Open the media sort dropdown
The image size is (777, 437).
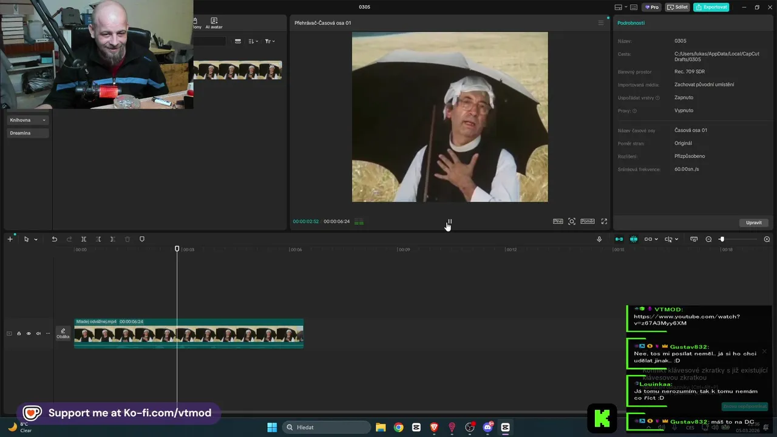[254, 41]
